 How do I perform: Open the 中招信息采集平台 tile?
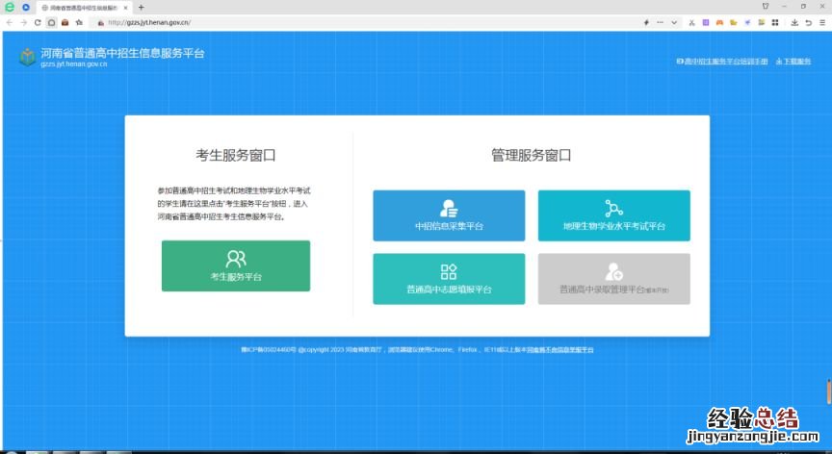449,215
